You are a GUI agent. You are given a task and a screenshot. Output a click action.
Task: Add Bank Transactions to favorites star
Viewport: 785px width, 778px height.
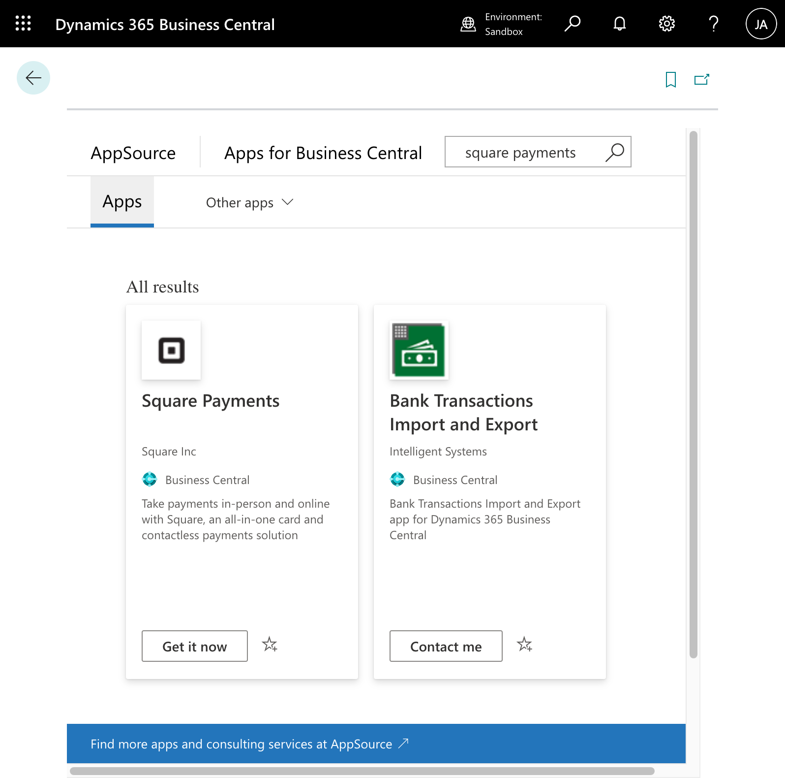click(x=525, y=645)
